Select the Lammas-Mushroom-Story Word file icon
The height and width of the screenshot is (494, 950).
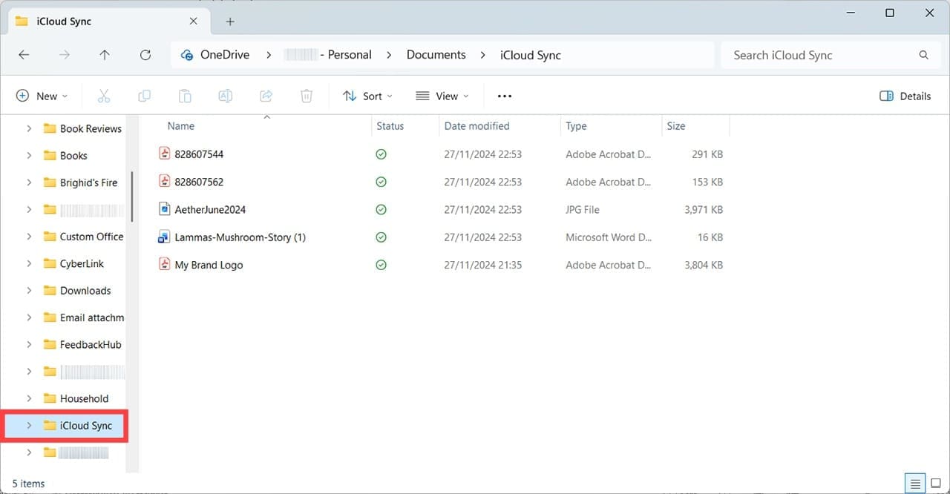[x=165, y=237]
